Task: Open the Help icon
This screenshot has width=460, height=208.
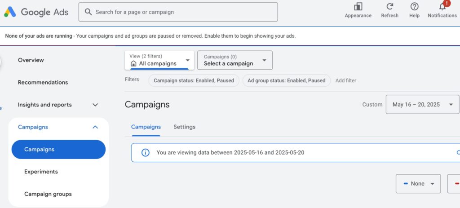Action: point(414,7)
